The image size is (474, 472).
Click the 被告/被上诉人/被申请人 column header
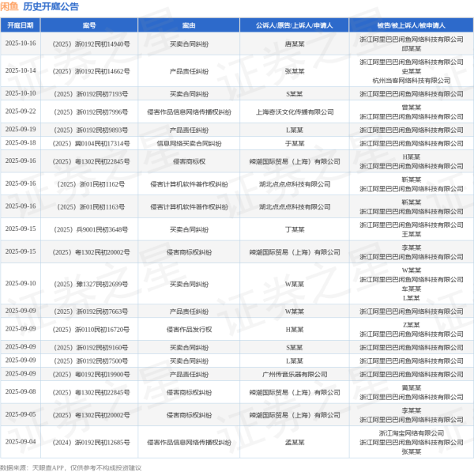point(411,25)
